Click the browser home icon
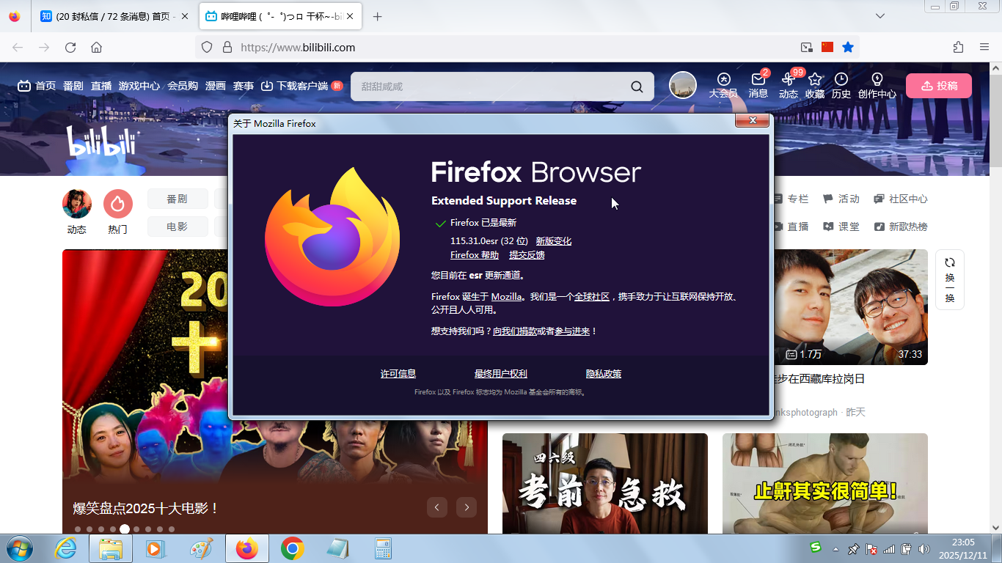 [x=96, y=48]
